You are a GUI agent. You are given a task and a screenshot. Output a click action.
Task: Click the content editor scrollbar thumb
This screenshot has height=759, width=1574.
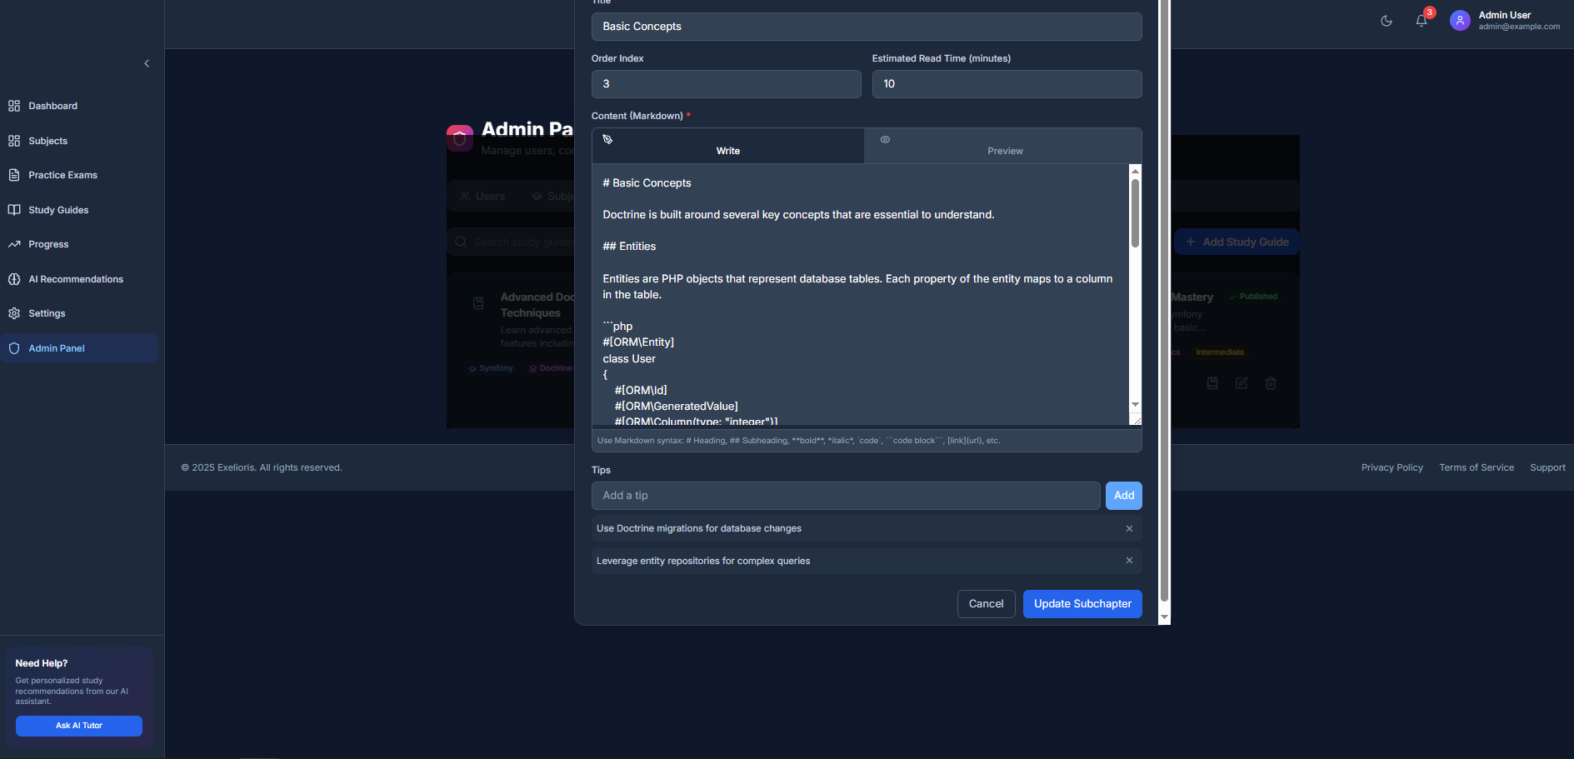click(x=1135, y=213)
